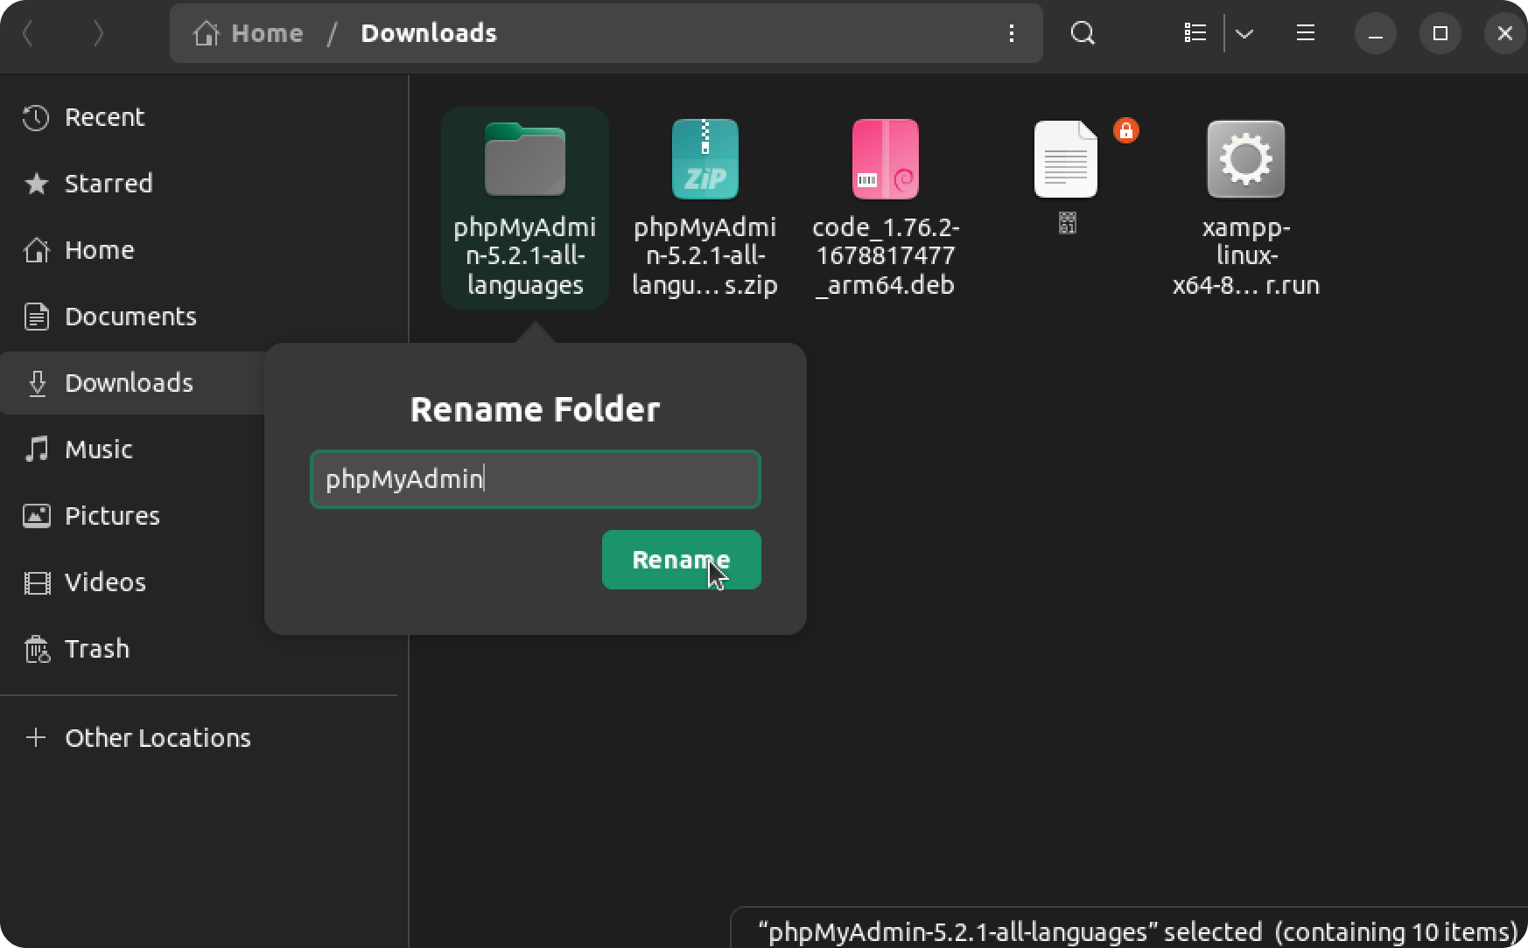Select the code_1.76.2 deb package icon
Viewport: 1528px width, 948px height.
(x=886, y=159)
